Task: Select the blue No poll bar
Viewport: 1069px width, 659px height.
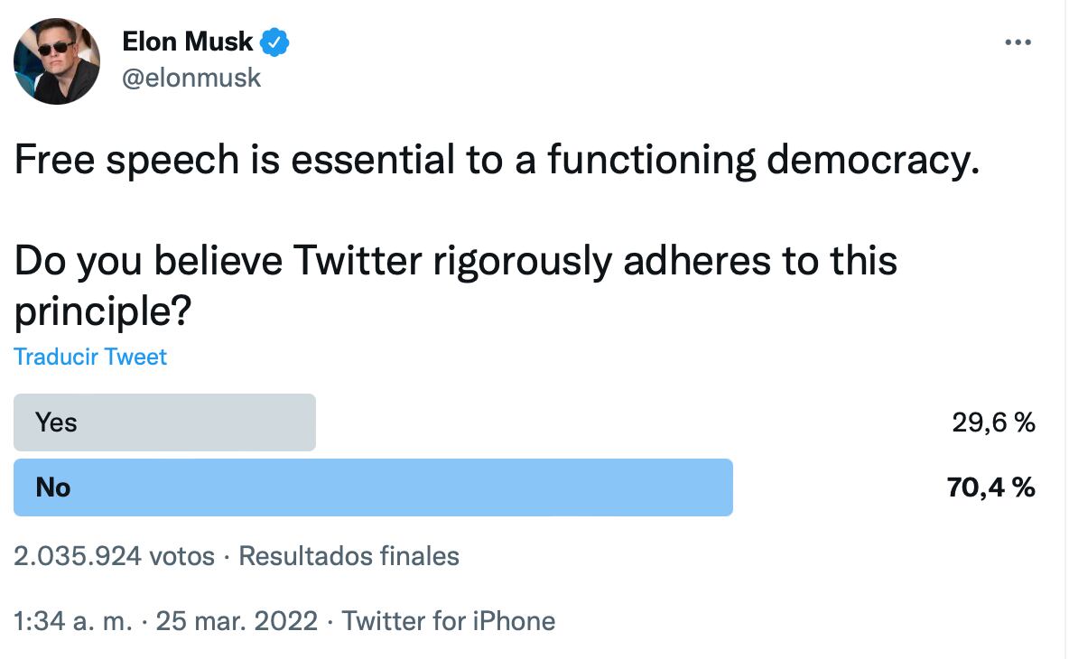Action: point(373,487)
